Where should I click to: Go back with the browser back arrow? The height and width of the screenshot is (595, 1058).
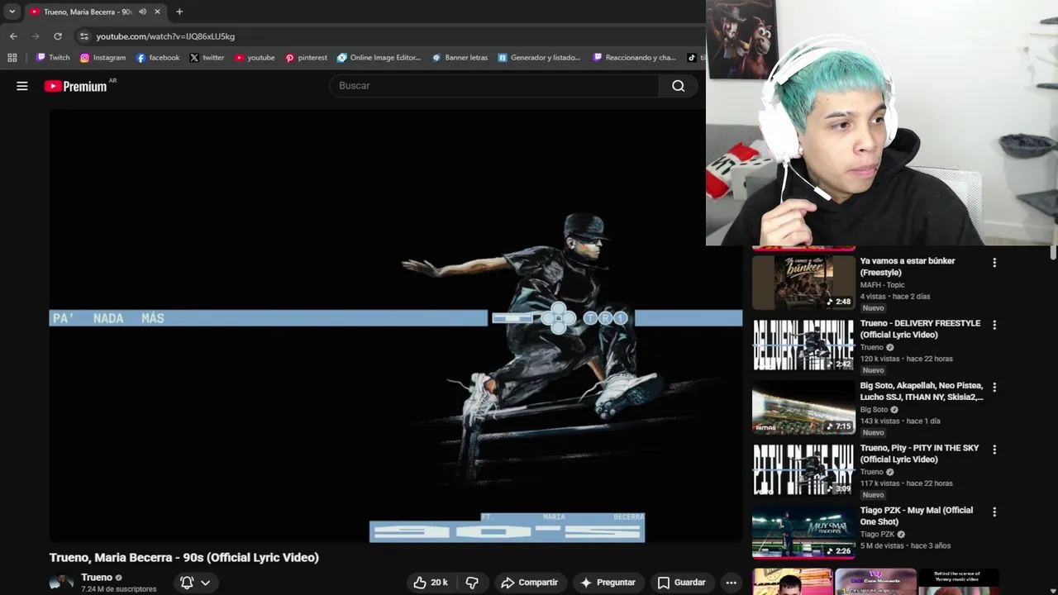[13, 36]
